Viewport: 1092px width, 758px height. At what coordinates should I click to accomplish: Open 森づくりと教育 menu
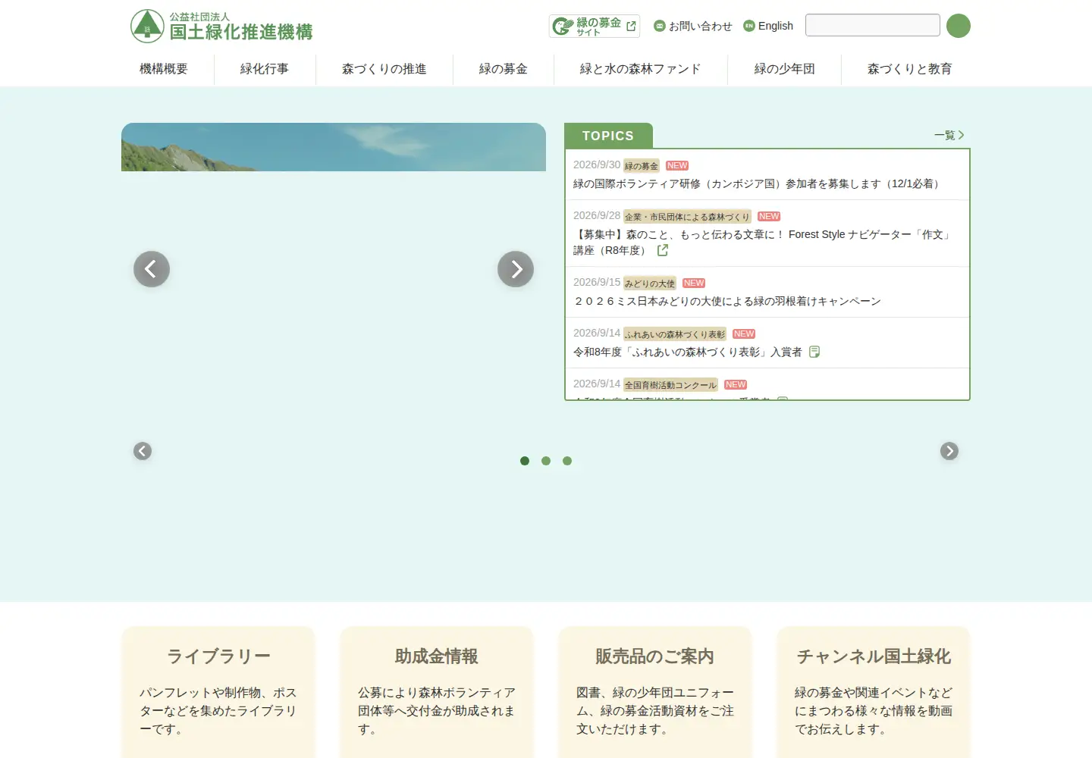(x=910, y=69)
